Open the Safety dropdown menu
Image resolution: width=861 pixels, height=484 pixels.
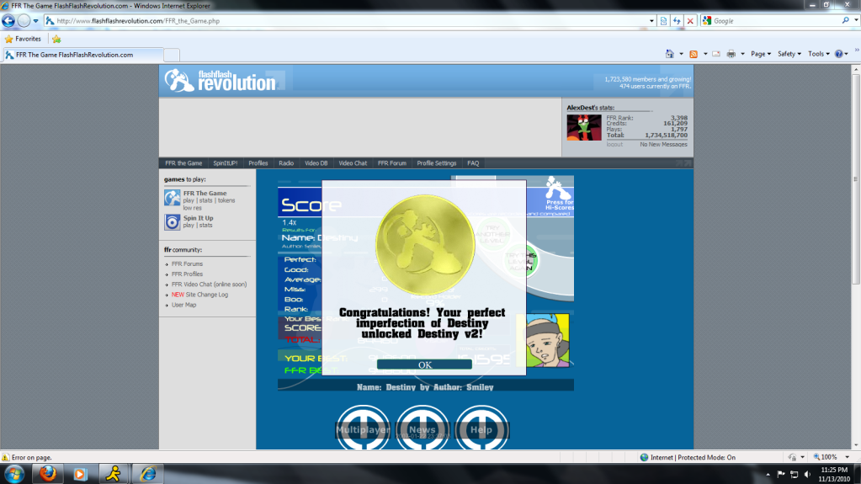(789, 54)
